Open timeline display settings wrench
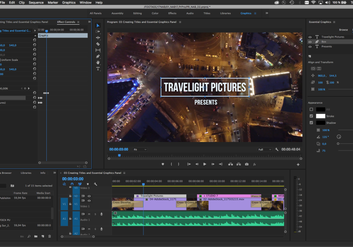The height and width of the screenshot is (247, 353). [x=95, y=184]
